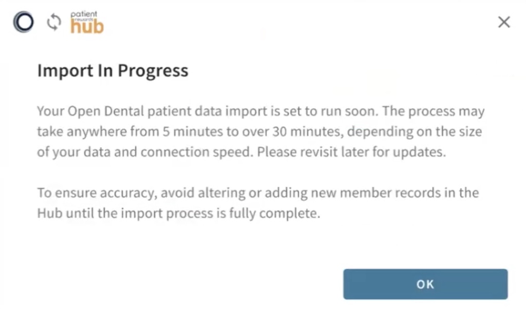Viewport: 526px width, 314px height.
Task: Click the word "Progress" in the title
Action: point(153,71)
